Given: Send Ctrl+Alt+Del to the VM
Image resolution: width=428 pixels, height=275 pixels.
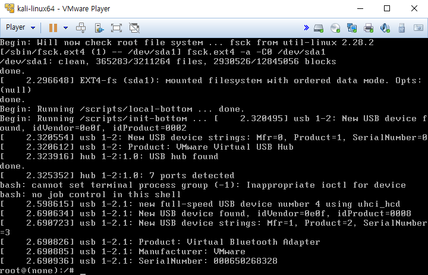Looking at the screenshot, I should point(81,28).
